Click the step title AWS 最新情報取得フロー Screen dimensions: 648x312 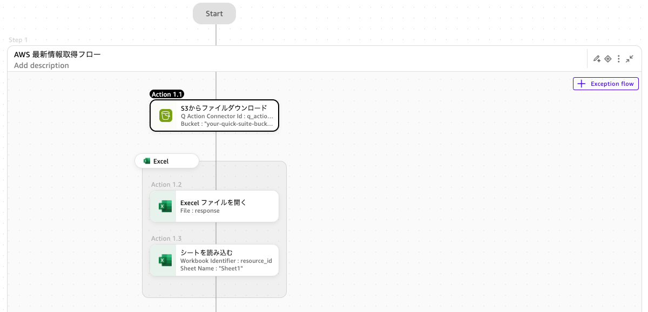click(57, 55)
